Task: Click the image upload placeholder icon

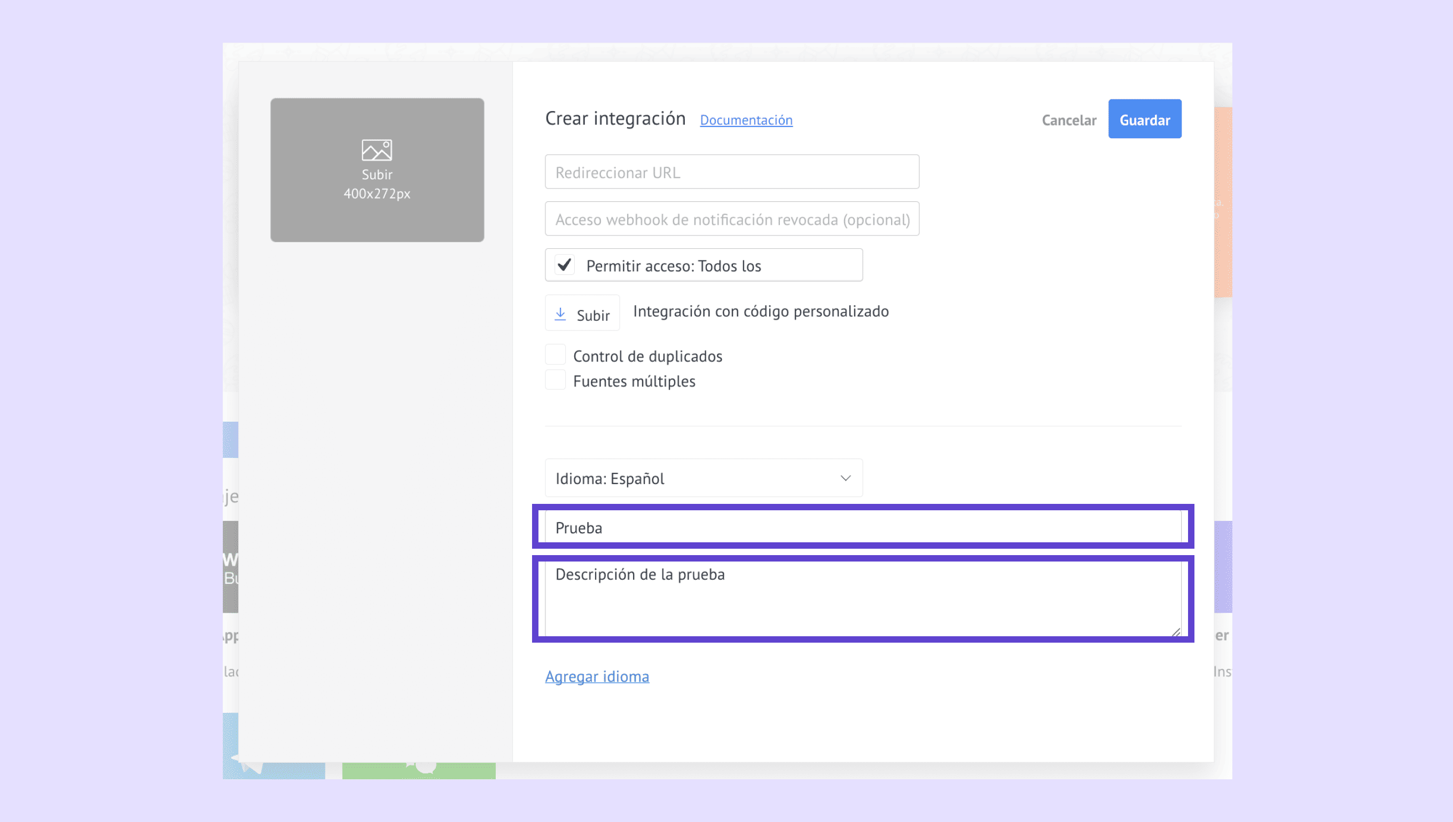Action: [x=377, y=150]
